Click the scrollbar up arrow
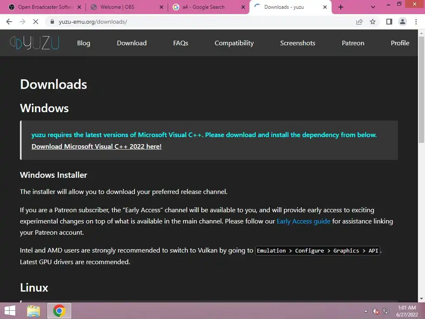425x319 pixels. tap(421, 33)
